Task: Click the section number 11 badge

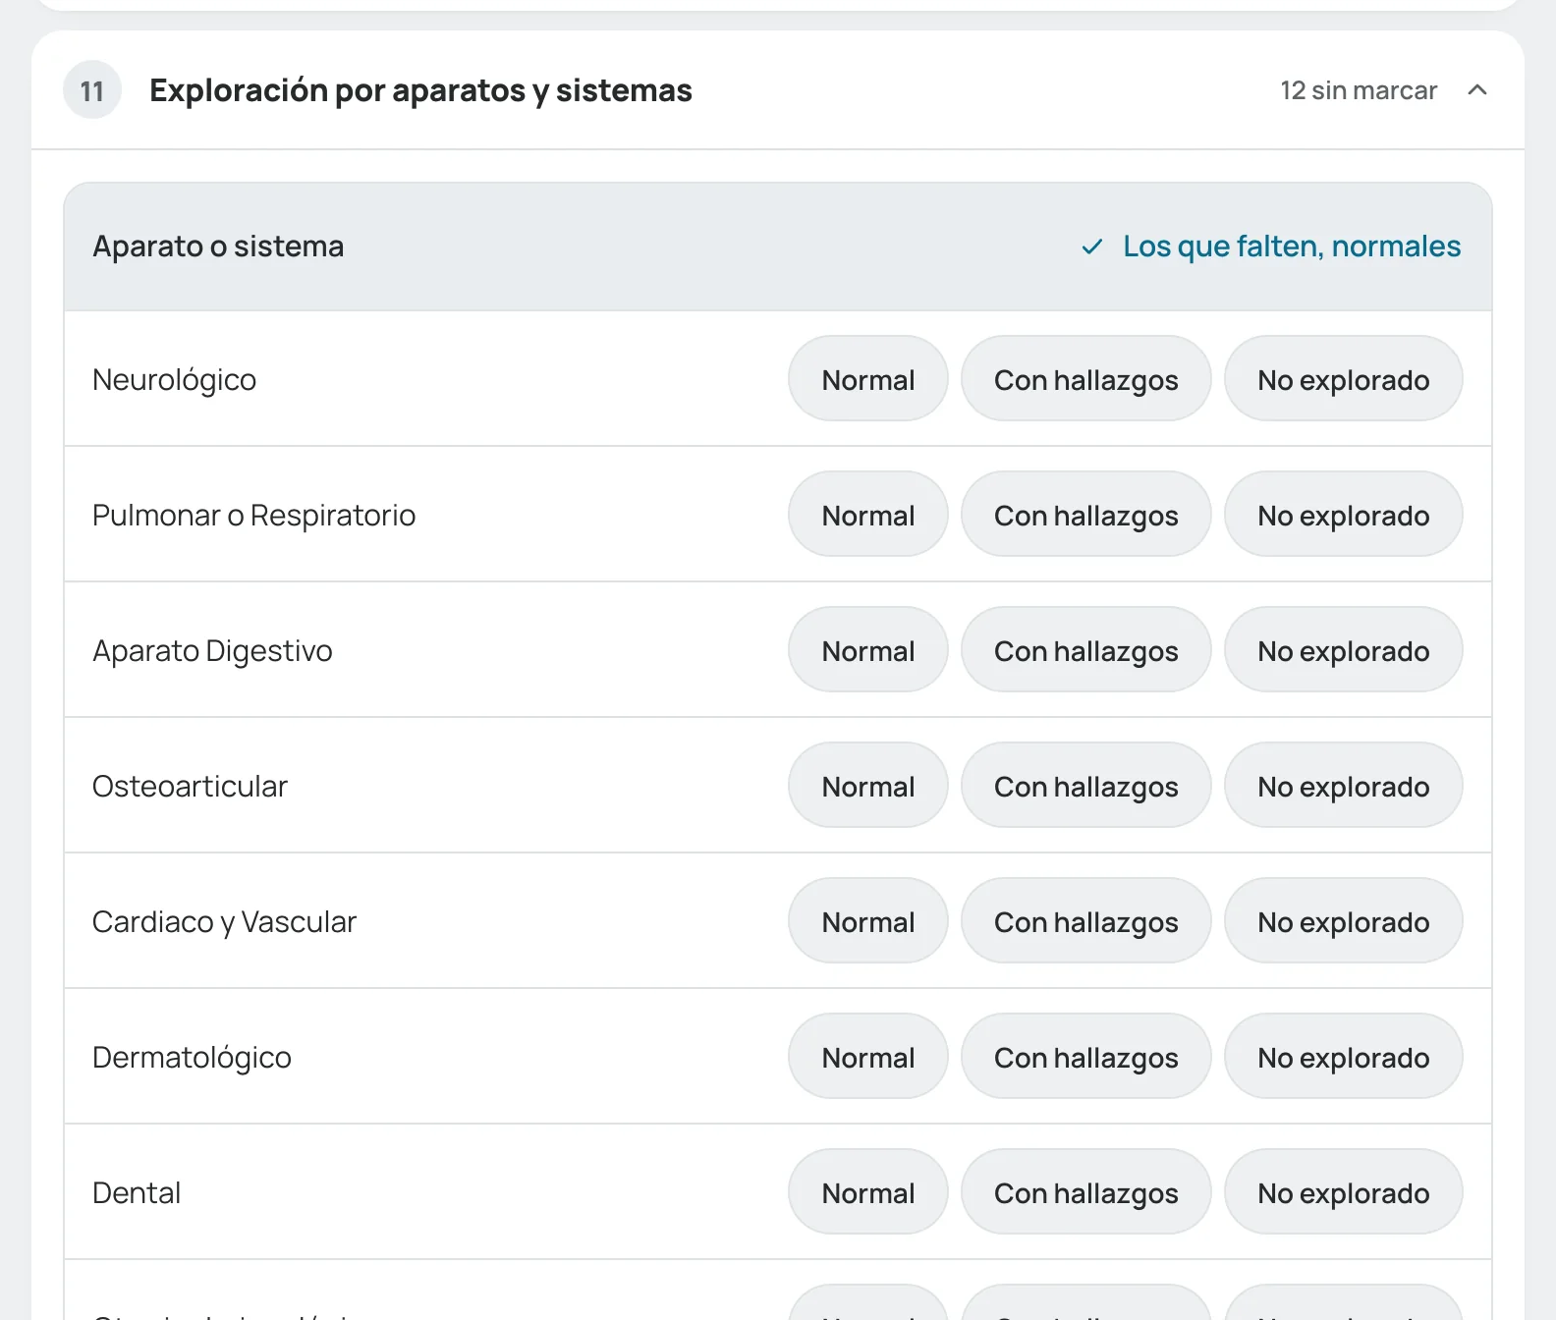Action: tap(92, 90)
